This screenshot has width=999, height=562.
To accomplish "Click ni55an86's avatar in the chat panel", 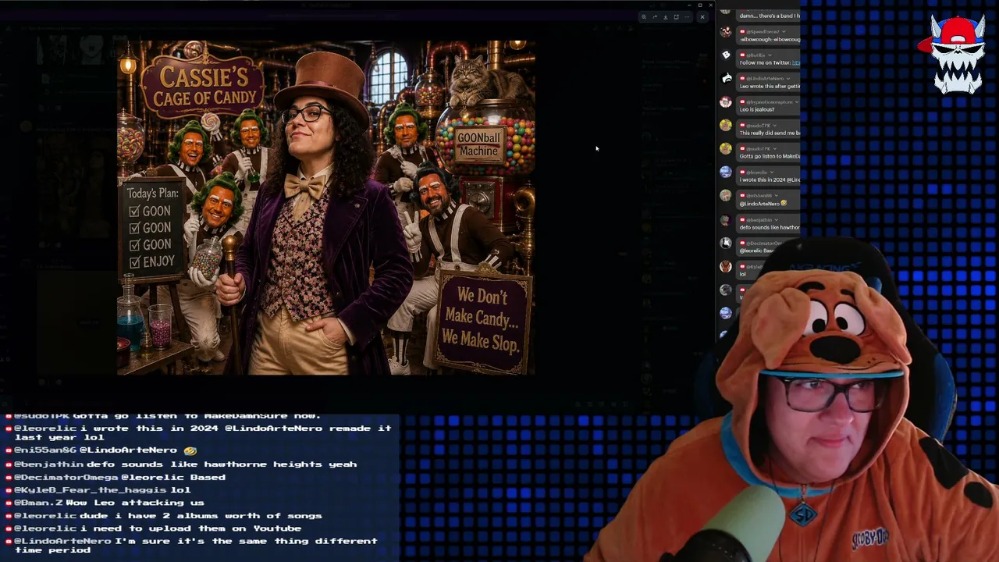I will click(x=726, y=196).
